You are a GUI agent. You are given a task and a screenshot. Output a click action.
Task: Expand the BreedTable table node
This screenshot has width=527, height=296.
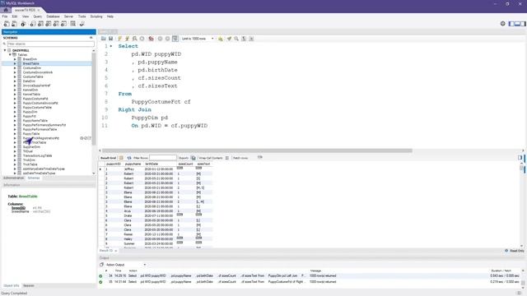click(15, 63)
